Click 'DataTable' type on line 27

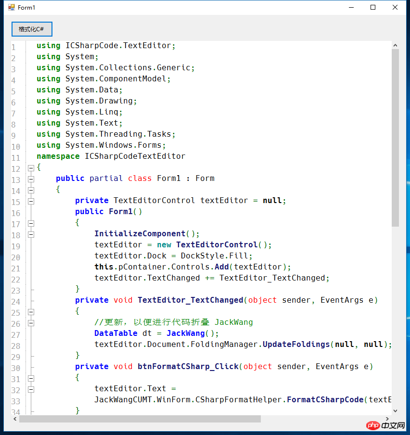116,333
